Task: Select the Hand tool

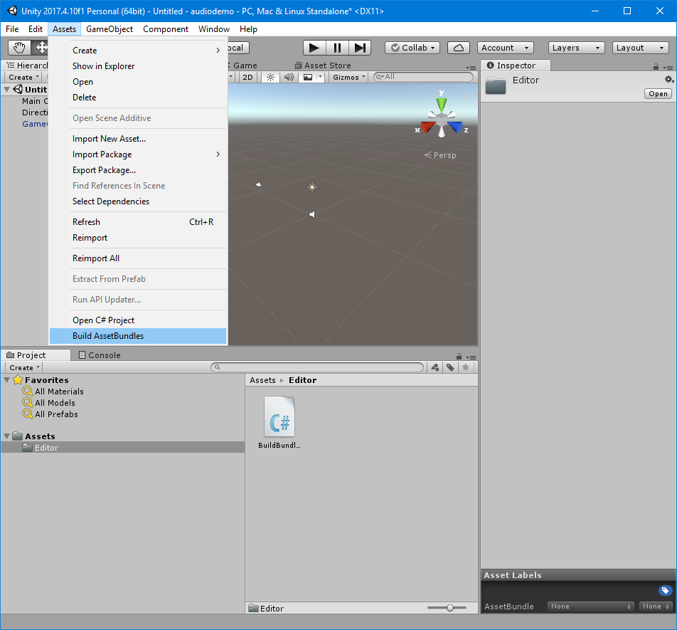Action: click(x=19, y=48)
